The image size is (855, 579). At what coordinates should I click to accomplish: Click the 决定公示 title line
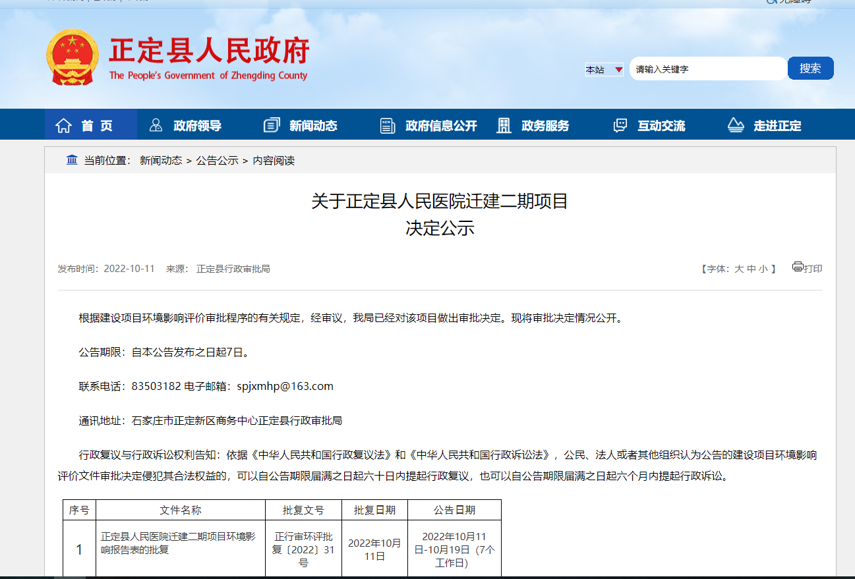coord(440,229)
